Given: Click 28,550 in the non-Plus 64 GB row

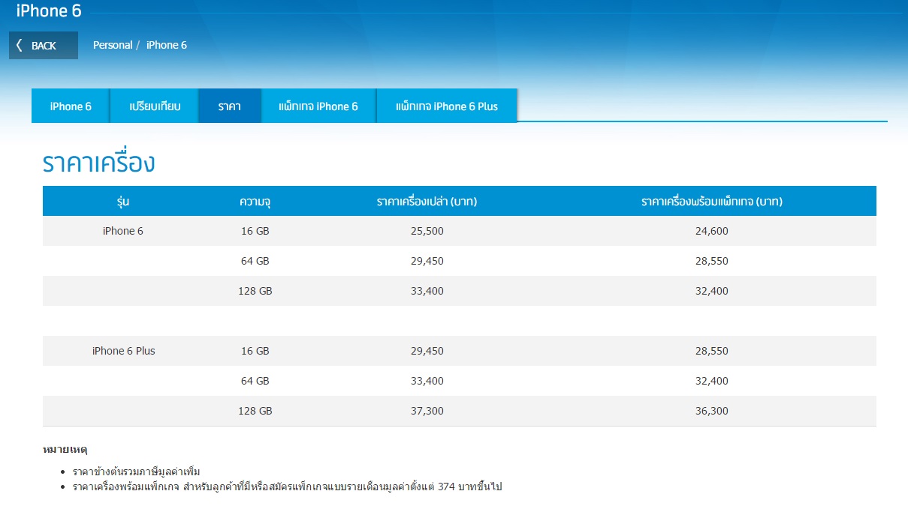Looking at the screenshot, I should 712,261.
